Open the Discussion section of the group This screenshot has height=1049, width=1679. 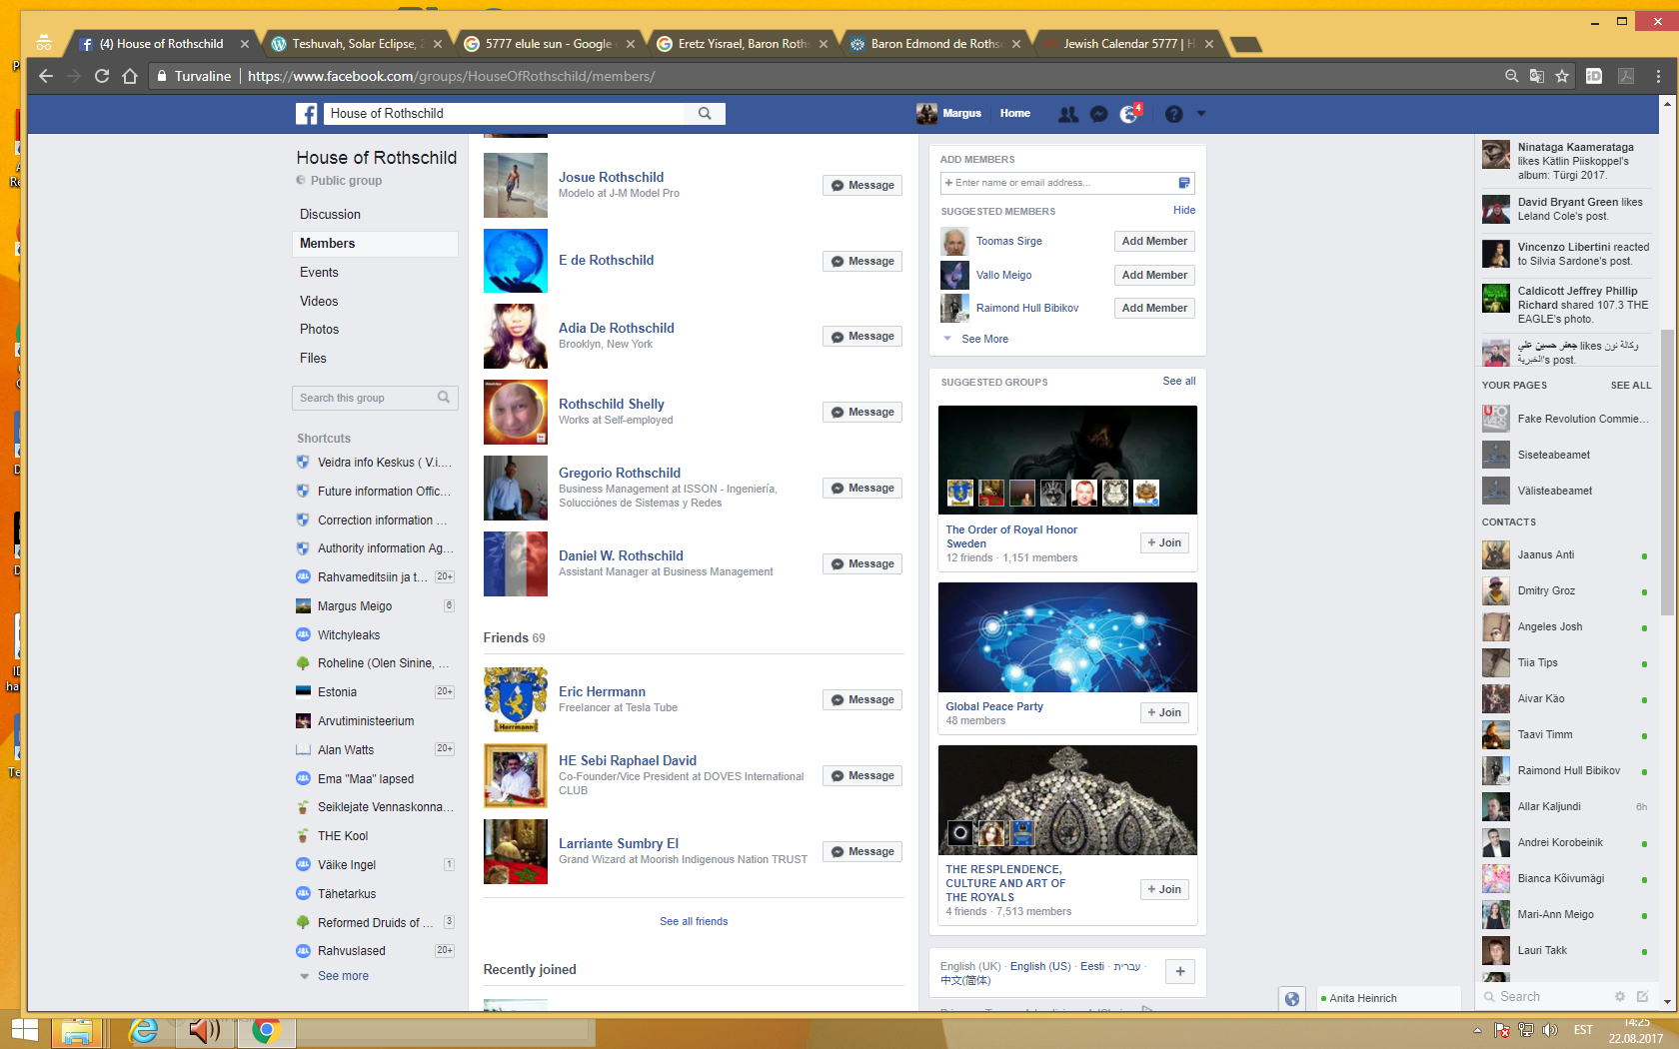click(330, 215)
